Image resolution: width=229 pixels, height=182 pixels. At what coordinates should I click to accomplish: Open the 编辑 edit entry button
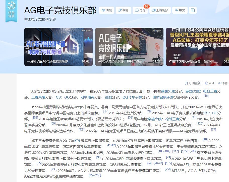[123, 10]
